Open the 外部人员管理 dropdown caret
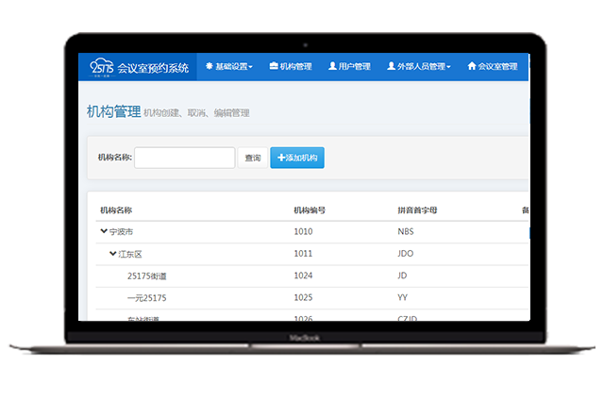This screenshot has height=401, width=604. point(448,68)
